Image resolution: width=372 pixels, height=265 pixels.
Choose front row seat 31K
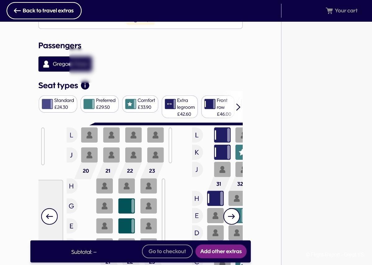[222, 152]
